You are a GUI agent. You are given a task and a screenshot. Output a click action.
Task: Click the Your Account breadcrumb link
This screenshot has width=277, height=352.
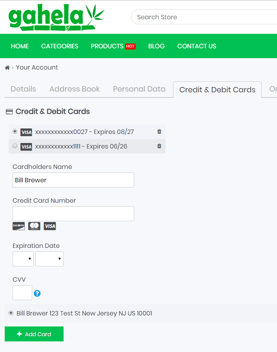coord(37,67)
